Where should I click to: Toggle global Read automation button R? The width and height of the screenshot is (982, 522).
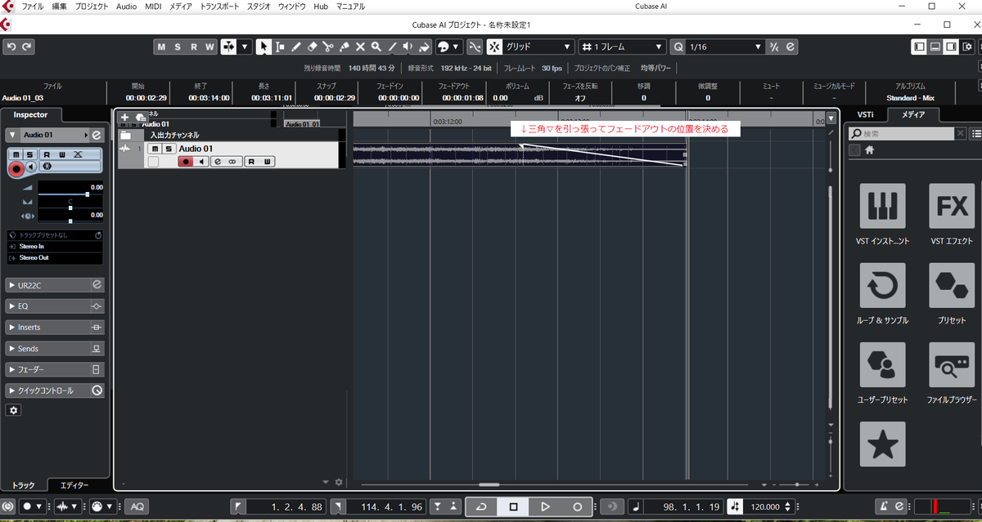[x=194, y=47]
